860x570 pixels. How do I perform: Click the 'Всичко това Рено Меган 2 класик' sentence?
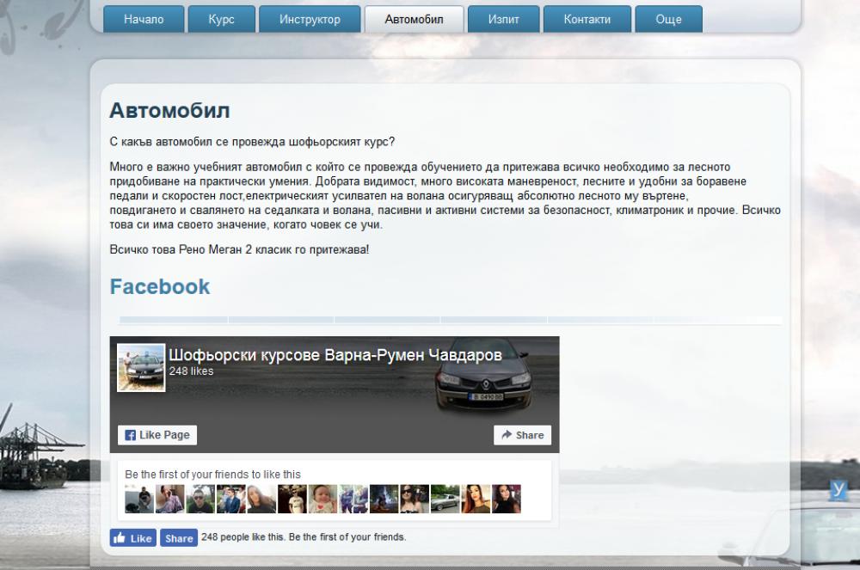point(239,249)
